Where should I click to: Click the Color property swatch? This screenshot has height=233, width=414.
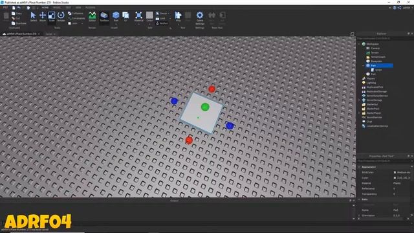point(395,178)
